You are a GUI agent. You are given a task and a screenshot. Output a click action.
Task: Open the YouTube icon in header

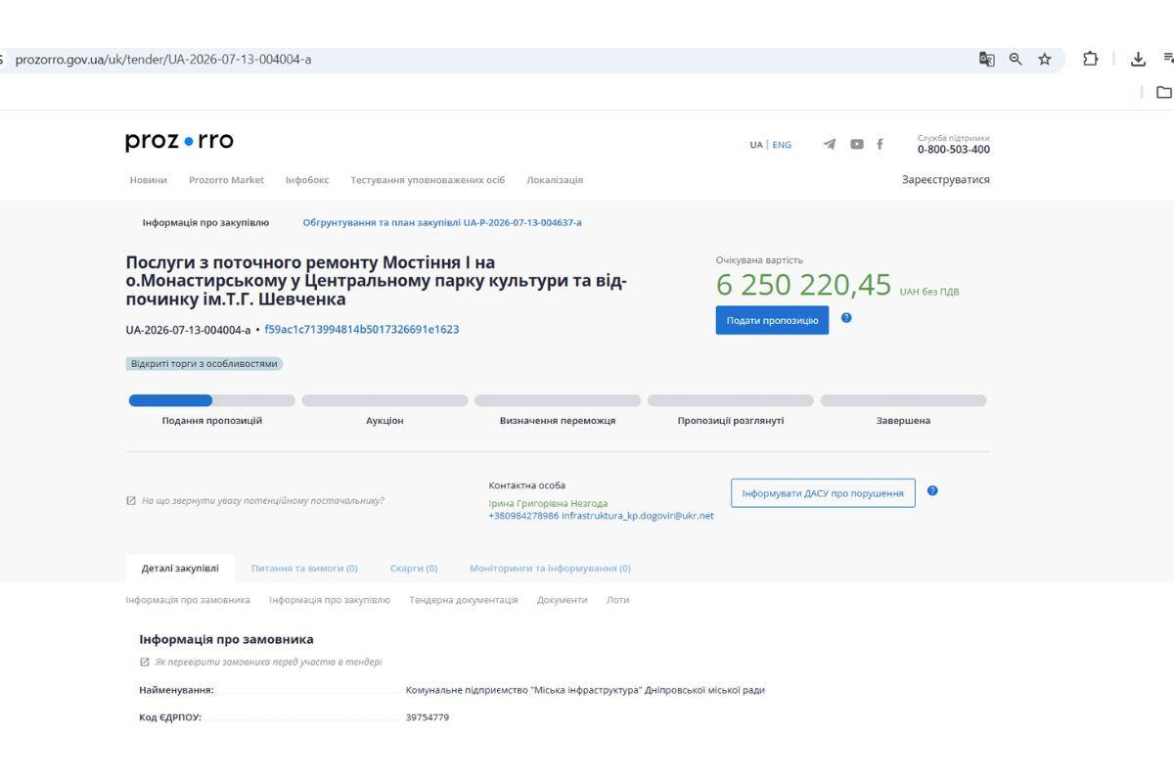pos(857,144)
